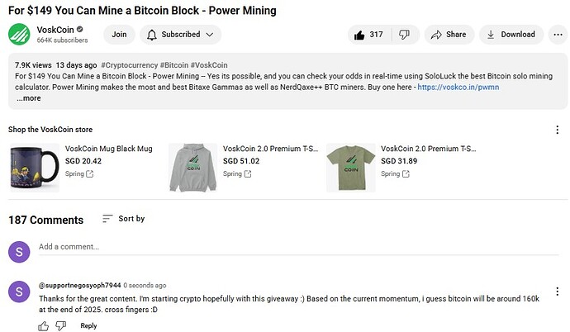Expand the Subscribed notification dropdown

click(x=180, y=35)
